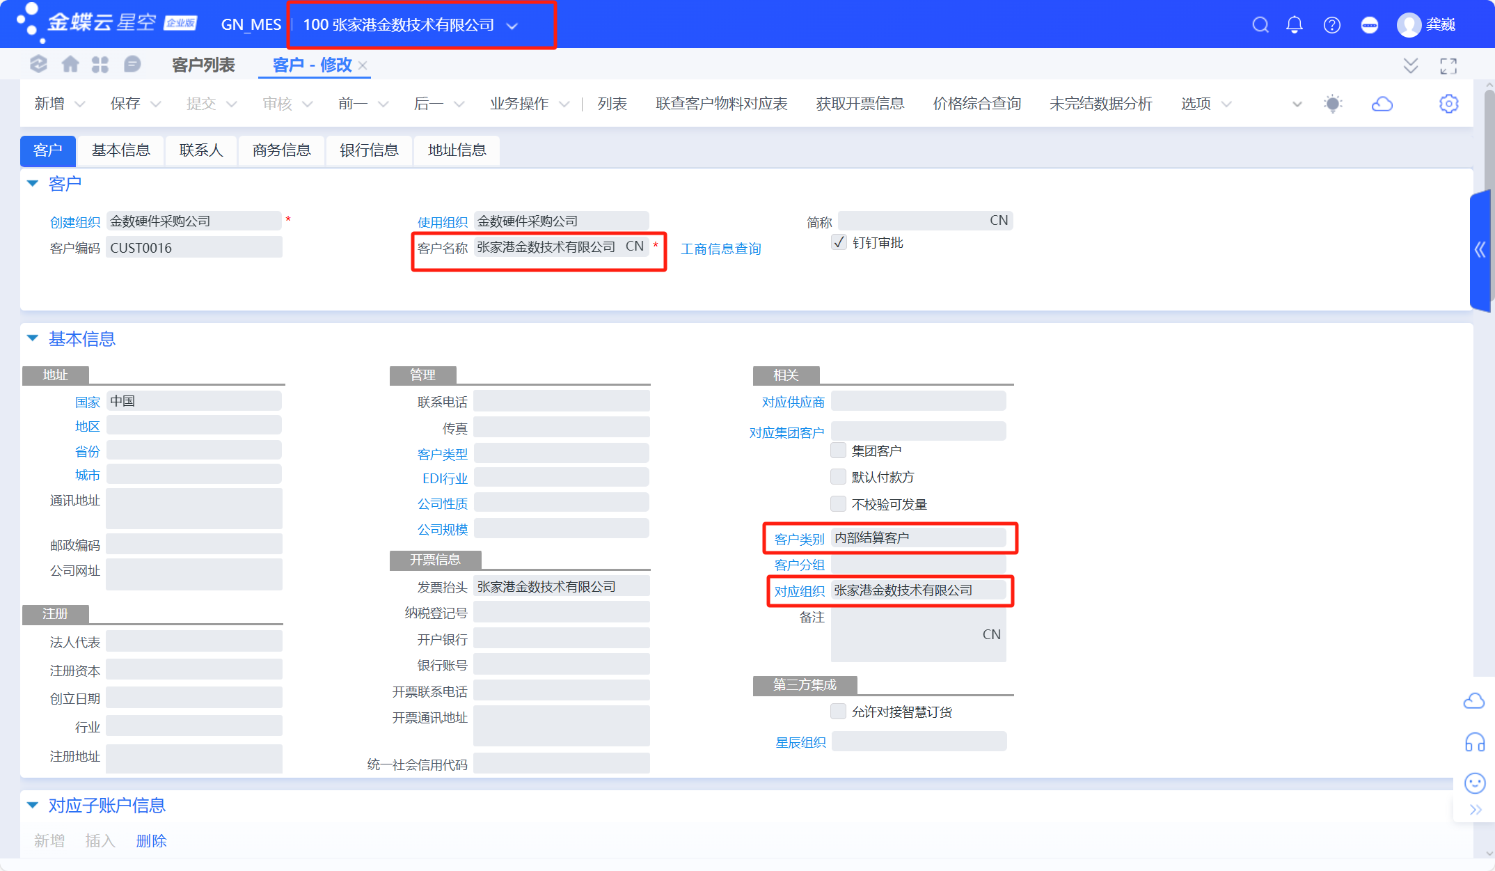Click the search magnifier icon in header
This screenshot has width=1495, height=871.
pos(1260,25)
